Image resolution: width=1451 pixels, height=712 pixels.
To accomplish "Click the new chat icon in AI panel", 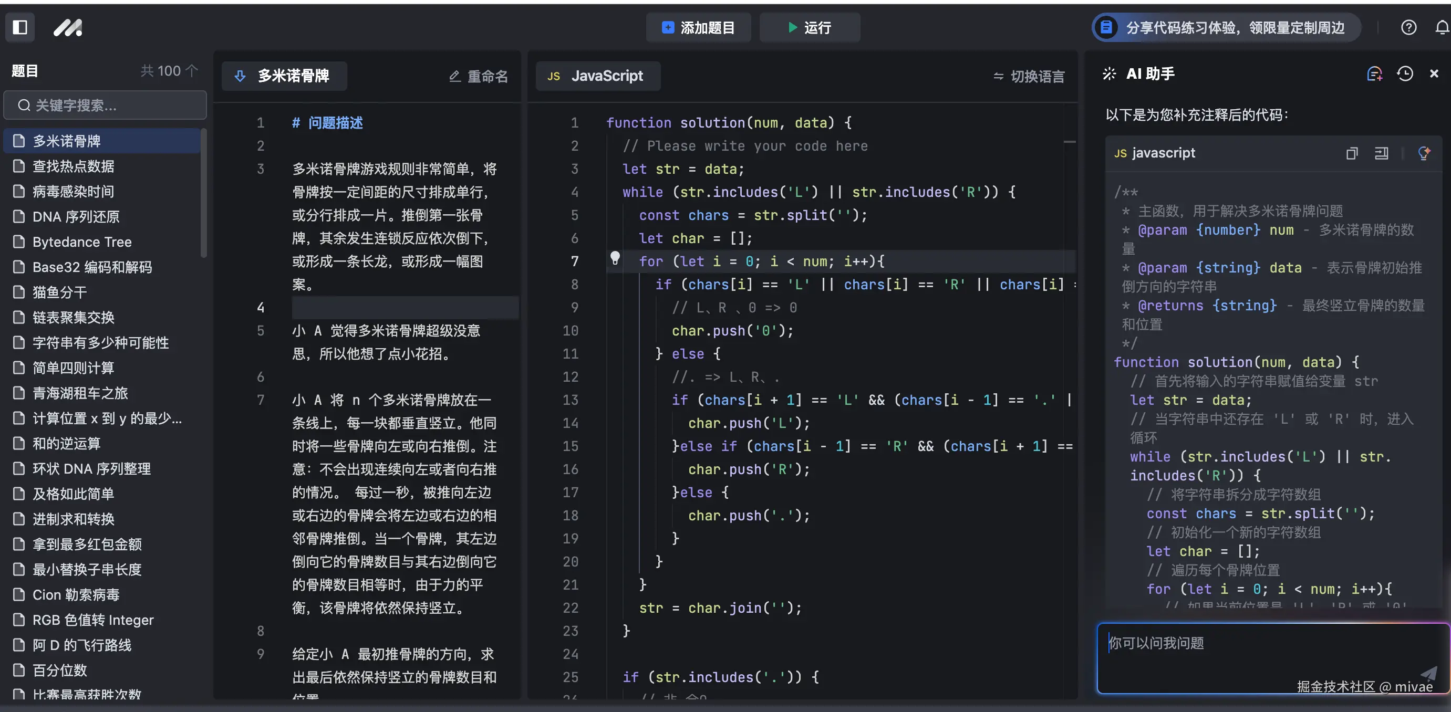I will 1374,74.
